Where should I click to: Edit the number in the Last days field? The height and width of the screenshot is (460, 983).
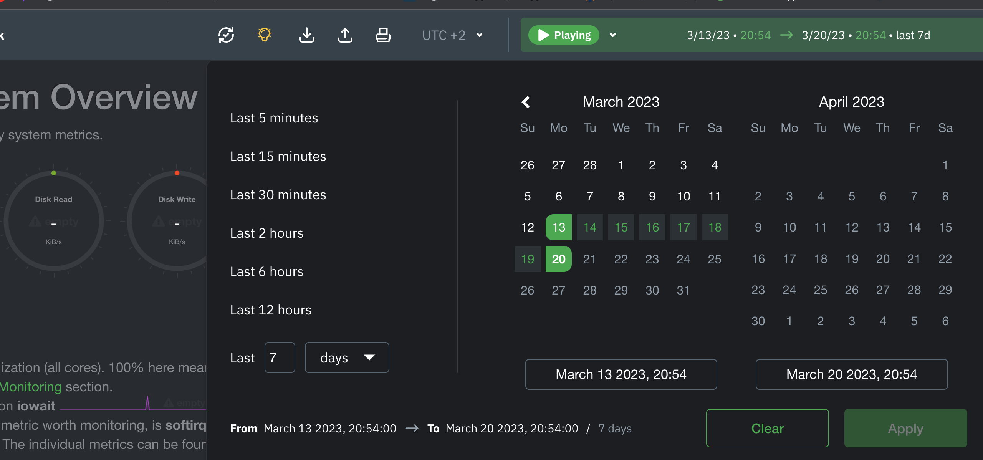pyautogui.click(x=280, y=357)
